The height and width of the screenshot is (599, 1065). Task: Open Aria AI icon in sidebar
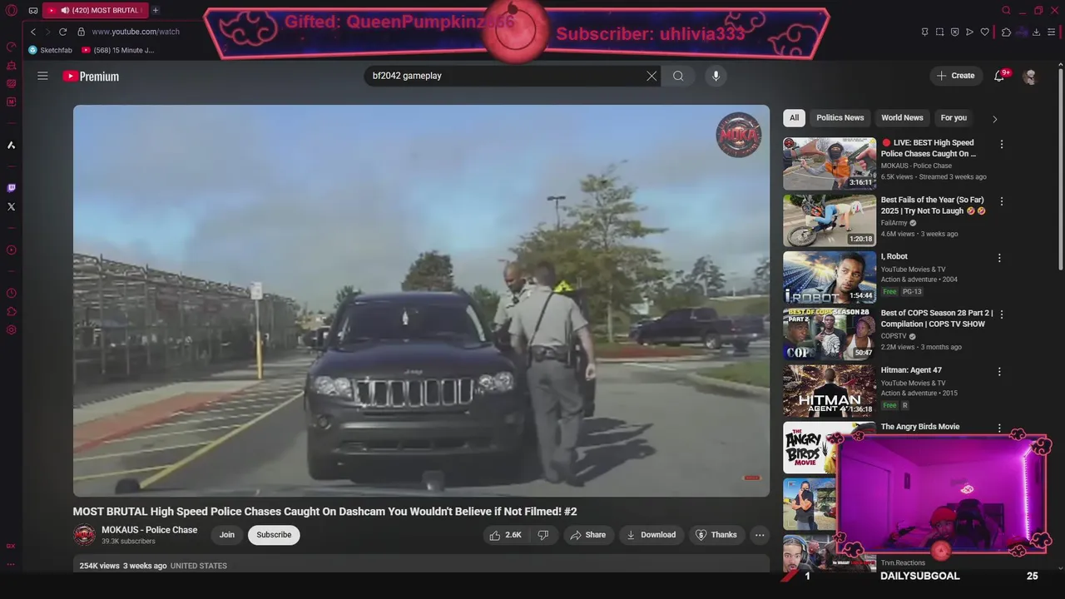point(11,145)
